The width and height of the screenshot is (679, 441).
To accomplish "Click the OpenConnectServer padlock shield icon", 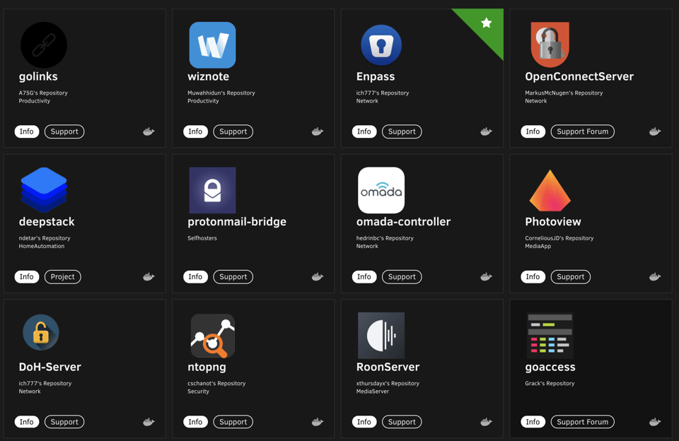I will tap(549, 44).
